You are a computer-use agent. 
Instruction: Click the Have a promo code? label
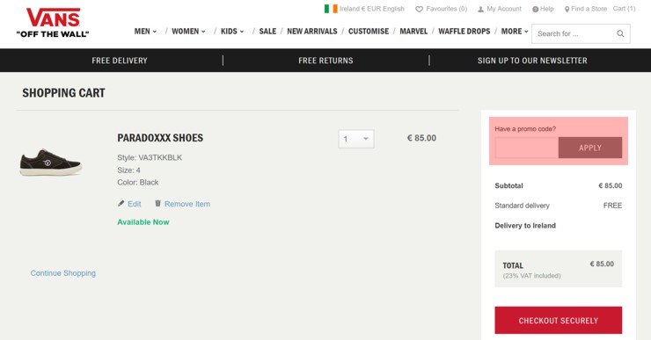tap(525, 129)
